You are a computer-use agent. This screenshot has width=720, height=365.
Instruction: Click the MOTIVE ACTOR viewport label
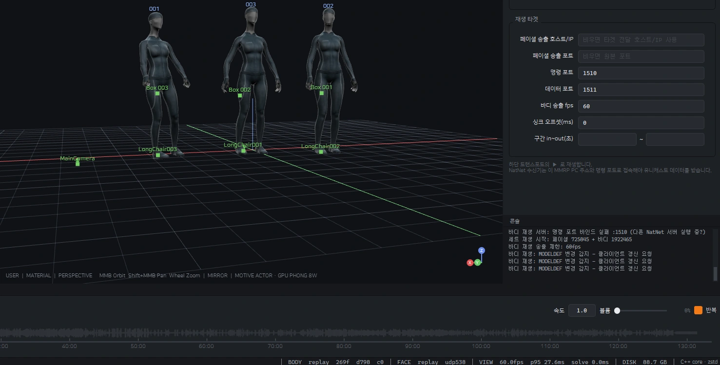[x=253, y=275]
